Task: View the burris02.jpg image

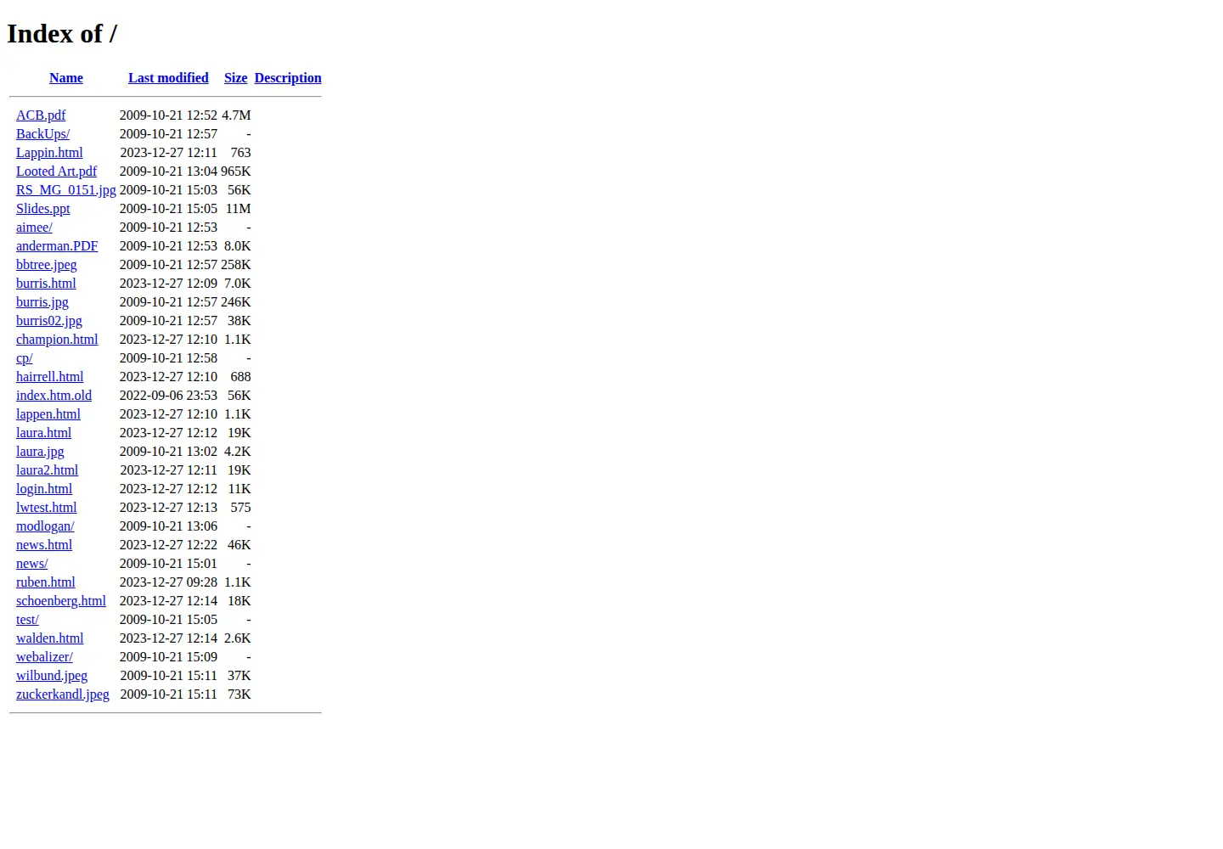Action: click(x=49, y=321)
